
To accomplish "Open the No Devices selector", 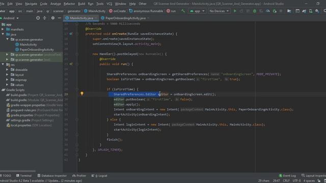I will [x=219, y=11].
